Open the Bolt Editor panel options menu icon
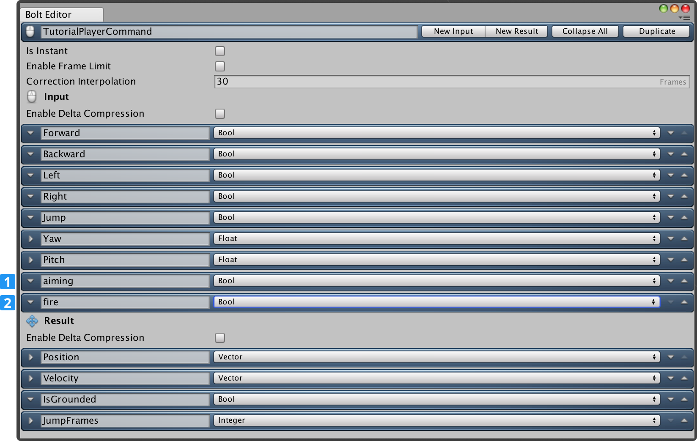Viewport: 697px width, 441px height. 685,18
